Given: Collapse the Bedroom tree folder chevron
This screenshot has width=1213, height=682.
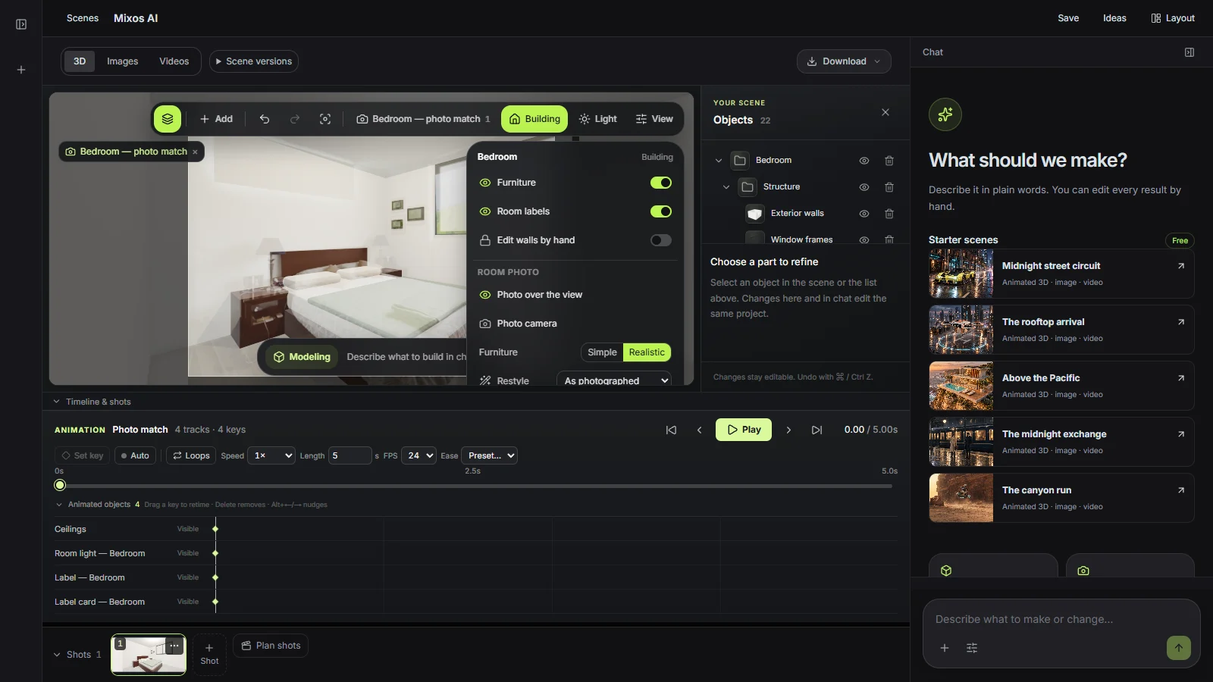Looking at the screenshot, I should pyautogui.click(x=719, y=161).
